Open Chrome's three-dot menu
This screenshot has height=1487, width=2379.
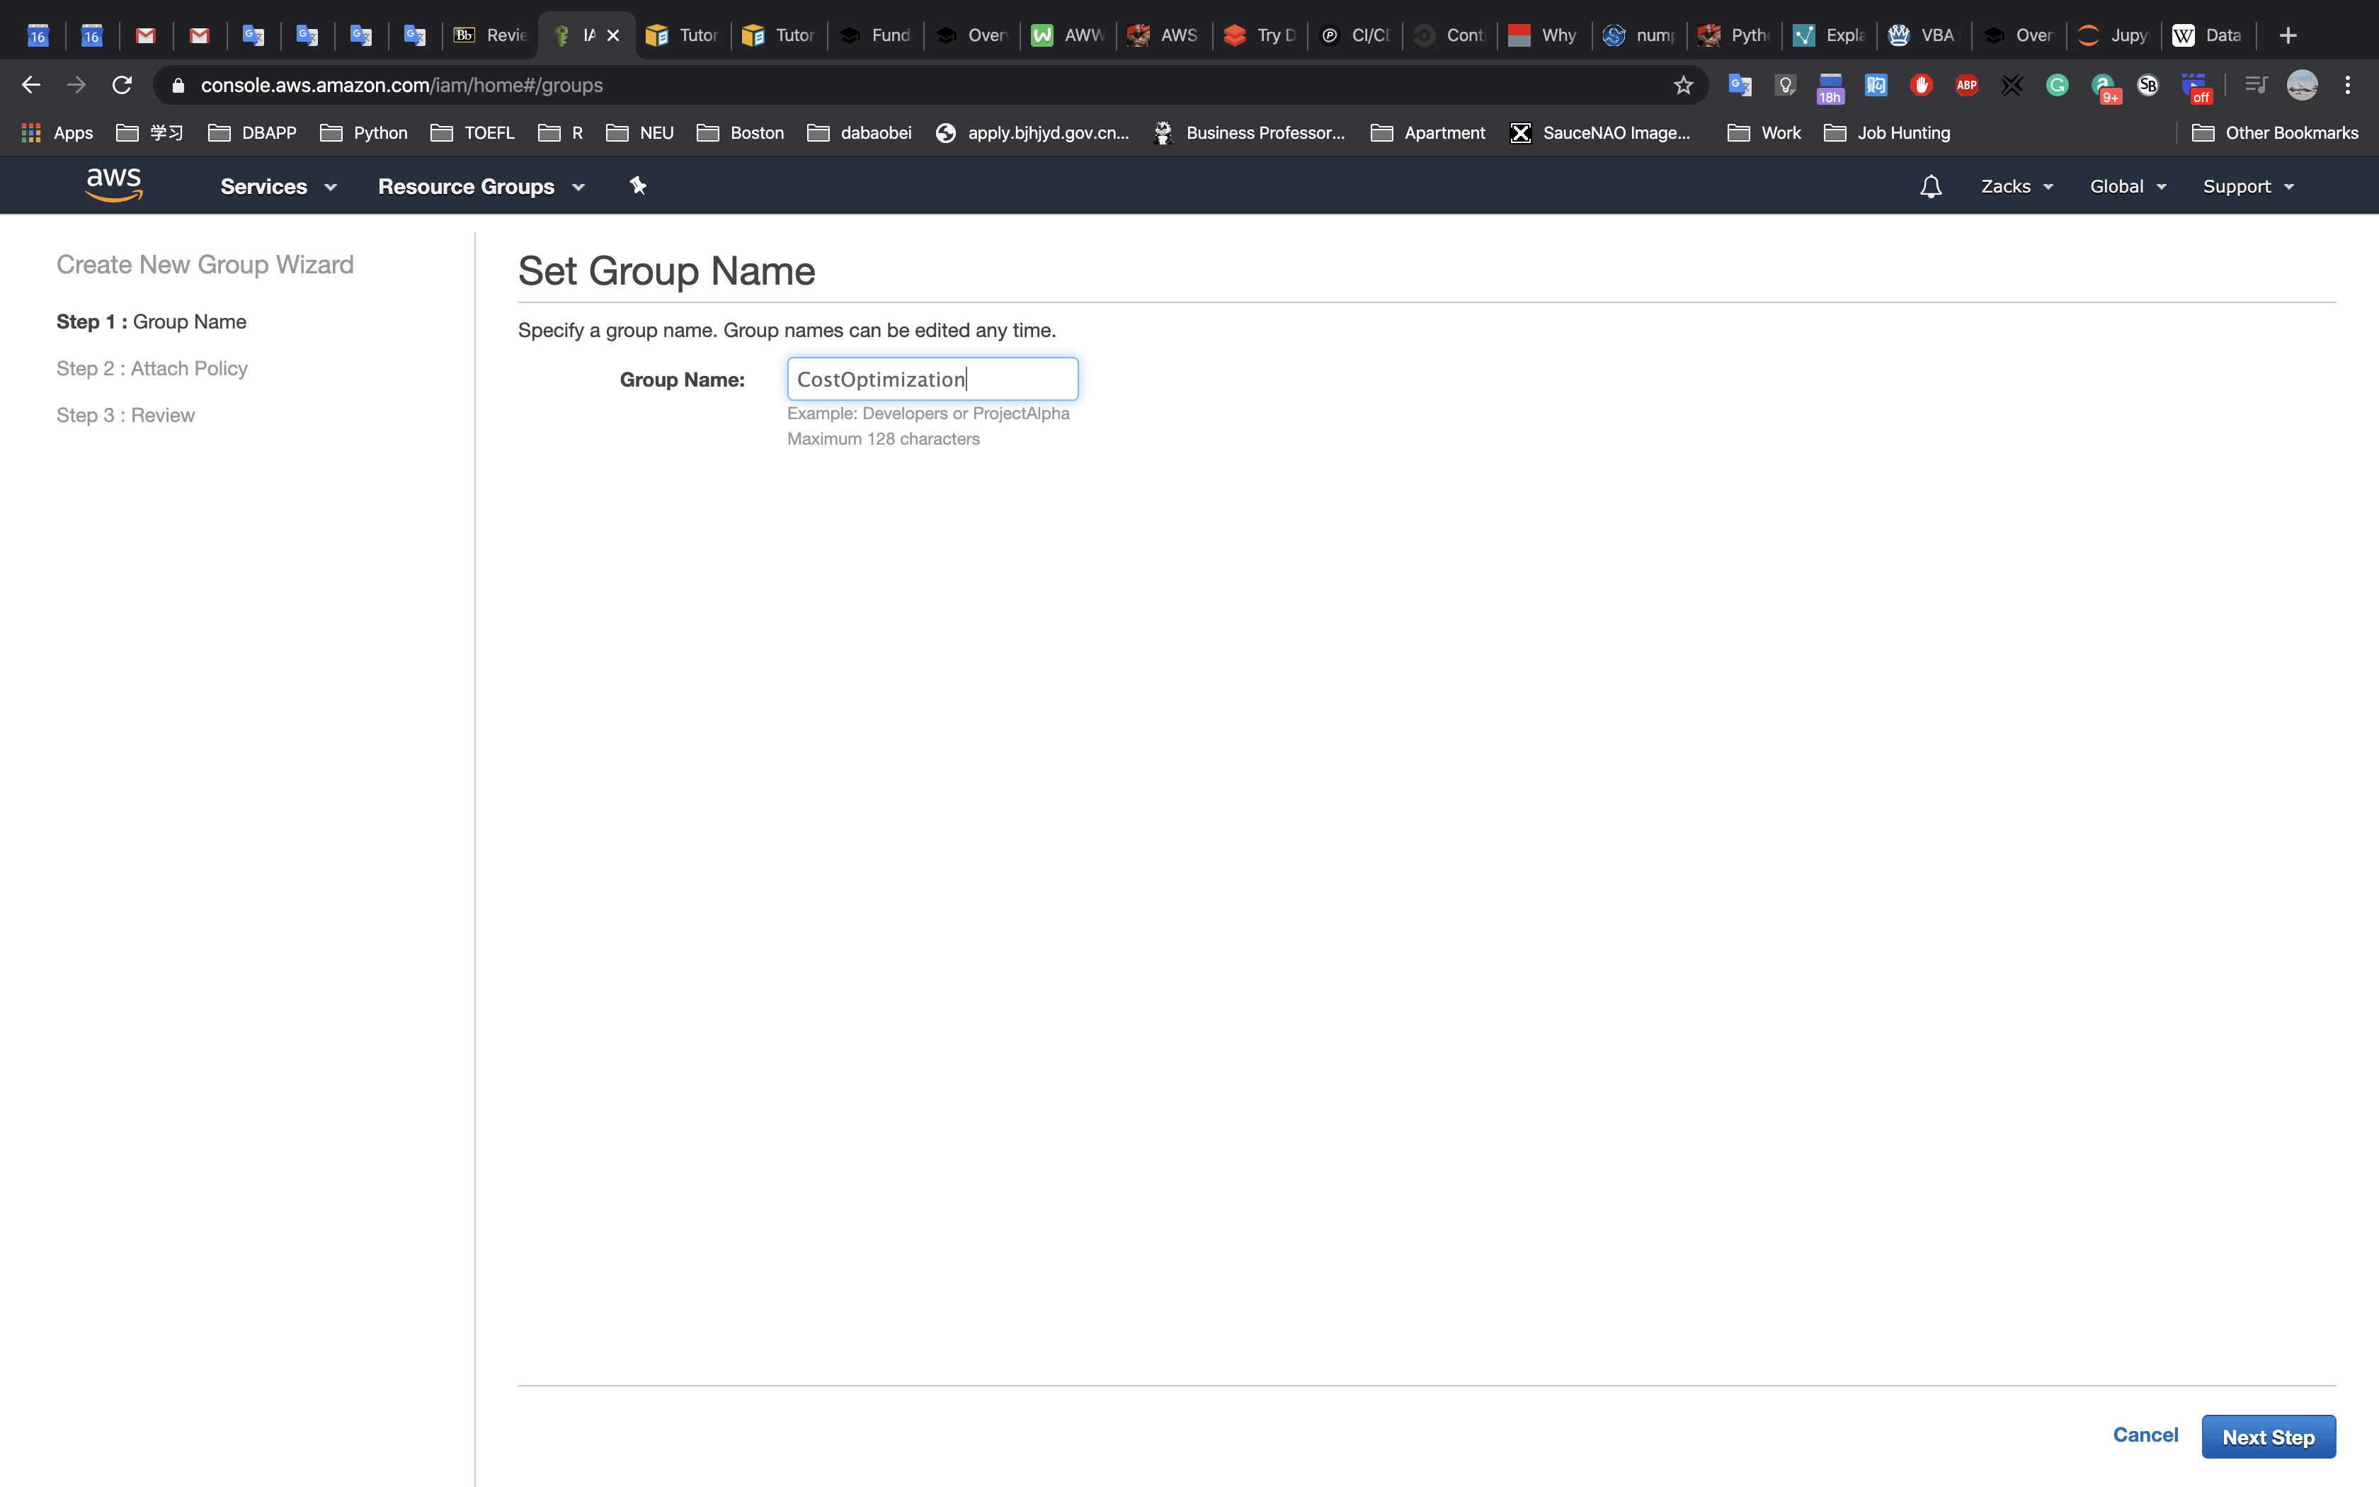click(2348, 86)
